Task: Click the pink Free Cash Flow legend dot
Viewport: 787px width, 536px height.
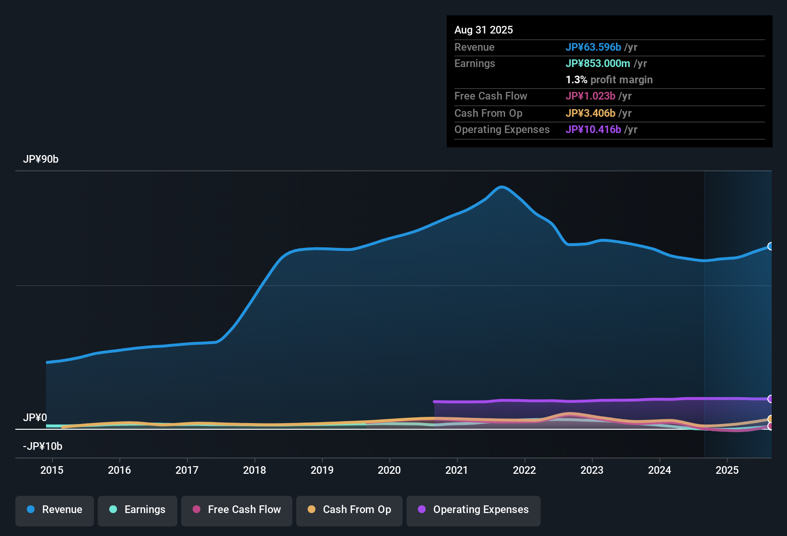Action: 196,510
